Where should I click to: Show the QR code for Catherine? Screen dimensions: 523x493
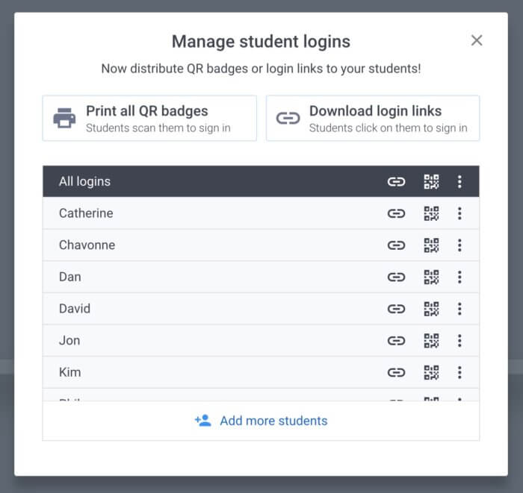pos(431,213)
